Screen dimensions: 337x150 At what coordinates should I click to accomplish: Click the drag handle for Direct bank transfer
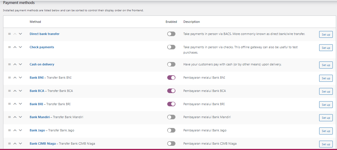[9, 34]
